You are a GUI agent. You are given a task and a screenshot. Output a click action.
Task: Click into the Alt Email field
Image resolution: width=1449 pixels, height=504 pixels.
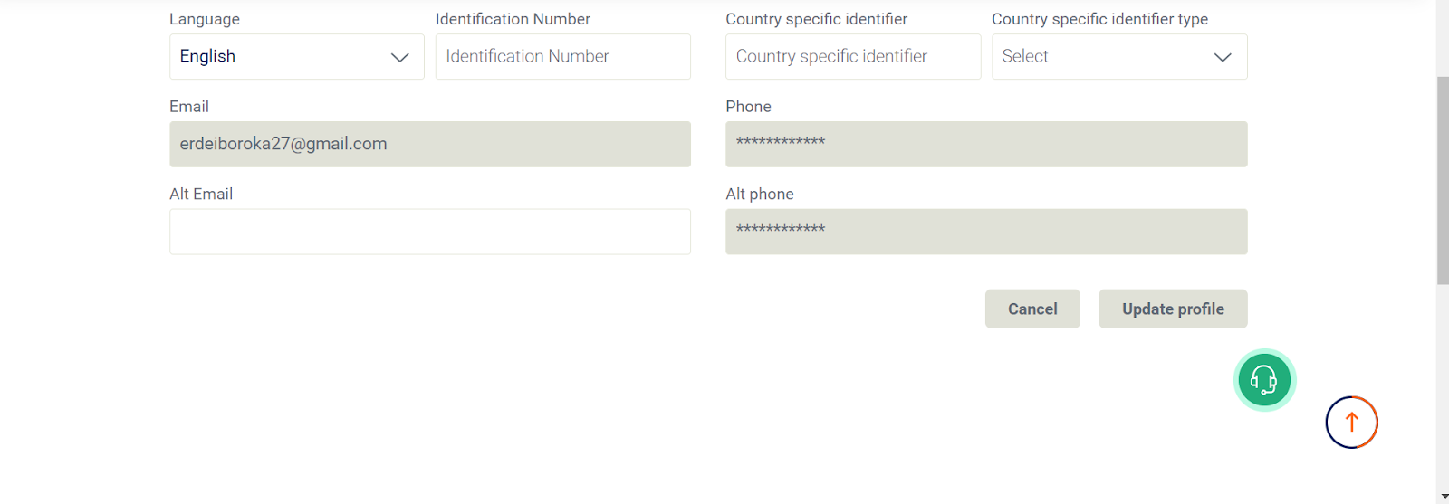pos(430,232)
